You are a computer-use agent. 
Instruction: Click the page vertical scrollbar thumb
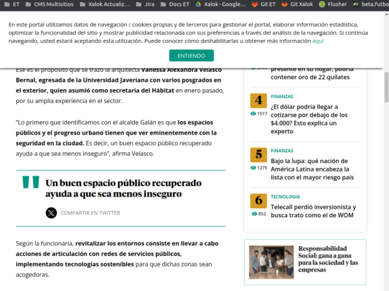[386, 87]
